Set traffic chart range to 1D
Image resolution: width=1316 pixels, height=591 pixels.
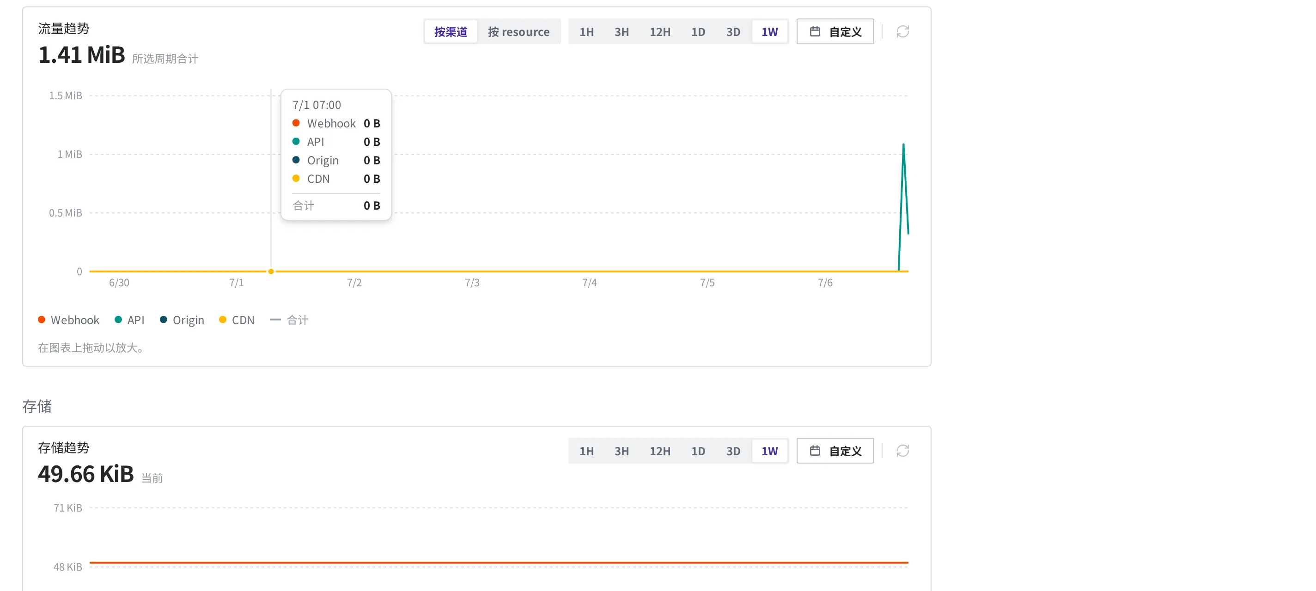(698, 32)
